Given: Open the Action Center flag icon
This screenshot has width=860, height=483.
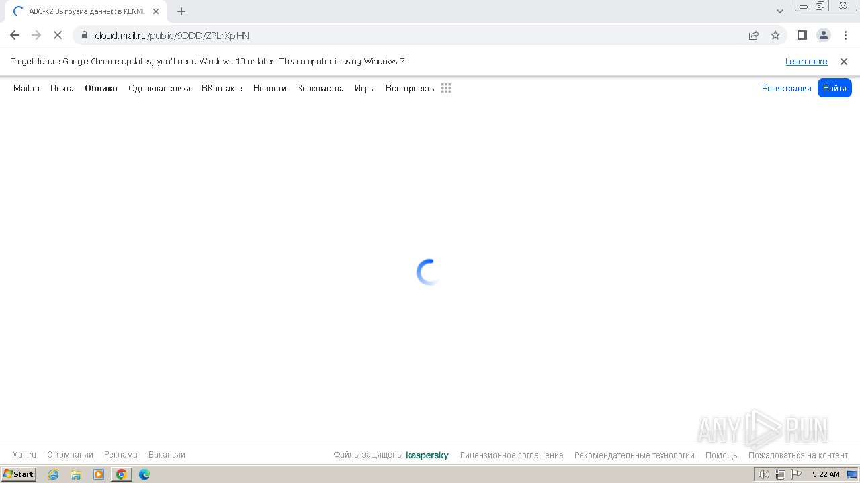Looking at the screenshot, I should [x=796, y=474].
